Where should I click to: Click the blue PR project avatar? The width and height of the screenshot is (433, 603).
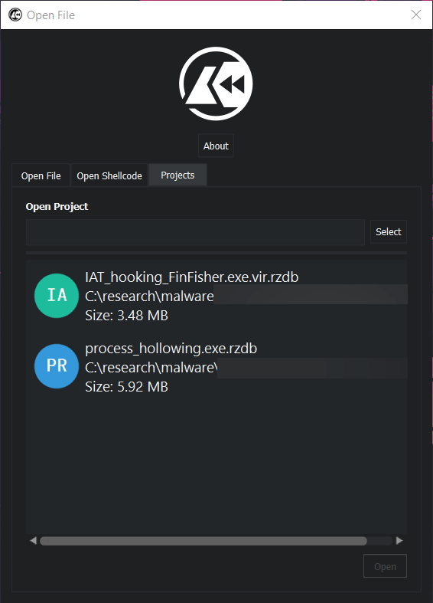[x=57, y=366]
